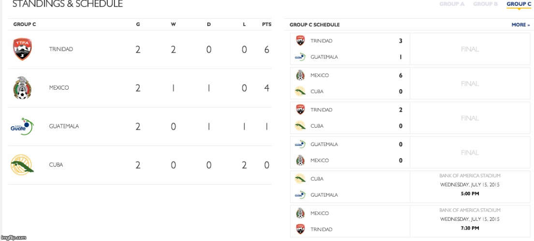Viewport: 534px width, 241px height.
Task: Switch to the Group B tab
Action: pos(485,4)
